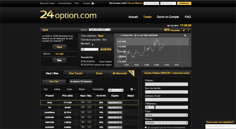The width and height of the screenshot is (236, 129).
Task: Click the plus button in Gold row
Action: [83, 102]
